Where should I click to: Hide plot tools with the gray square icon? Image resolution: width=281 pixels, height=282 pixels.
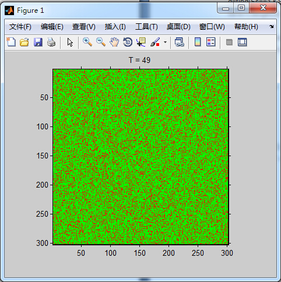click(229, 42)
